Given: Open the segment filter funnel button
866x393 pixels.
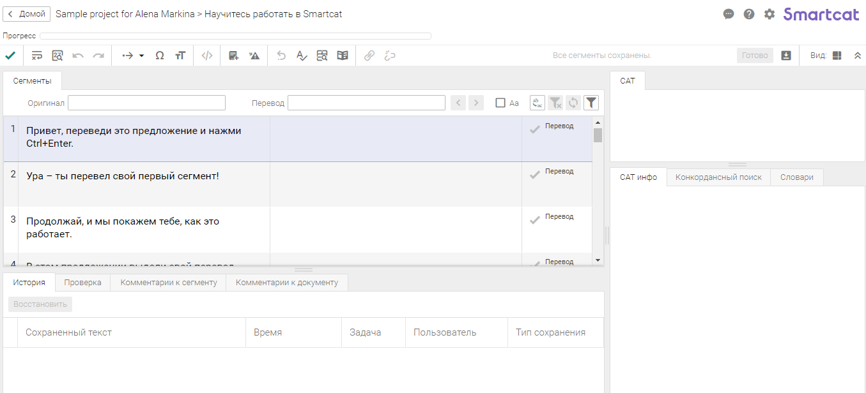Looking at the screenshot, I should (x=591, y=103).
